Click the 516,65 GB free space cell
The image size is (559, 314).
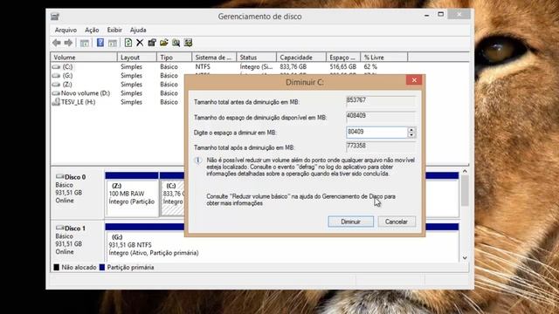point(343,67)
